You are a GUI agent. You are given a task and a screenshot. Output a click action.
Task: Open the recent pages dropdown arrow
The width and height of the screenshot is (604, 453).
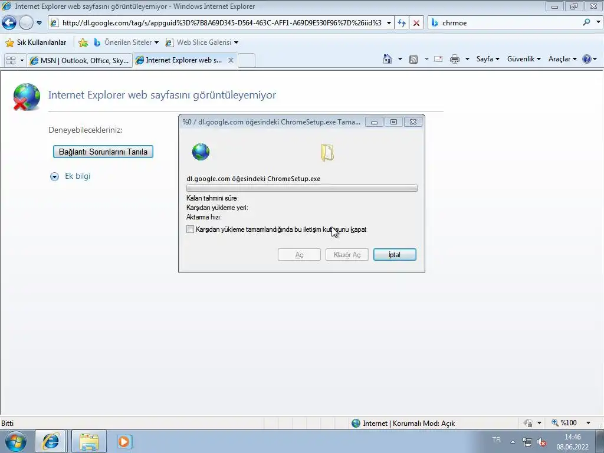coord(39,23)
